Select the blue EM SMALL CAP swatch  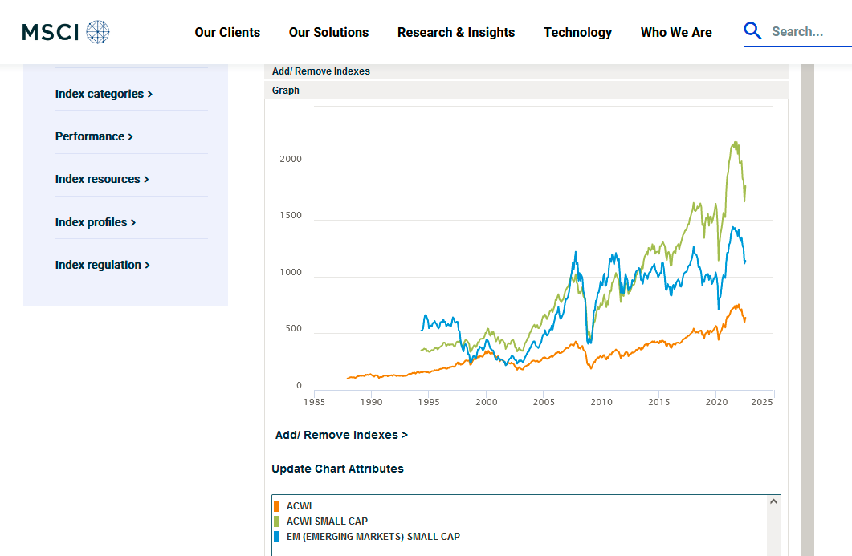point(276,537)
